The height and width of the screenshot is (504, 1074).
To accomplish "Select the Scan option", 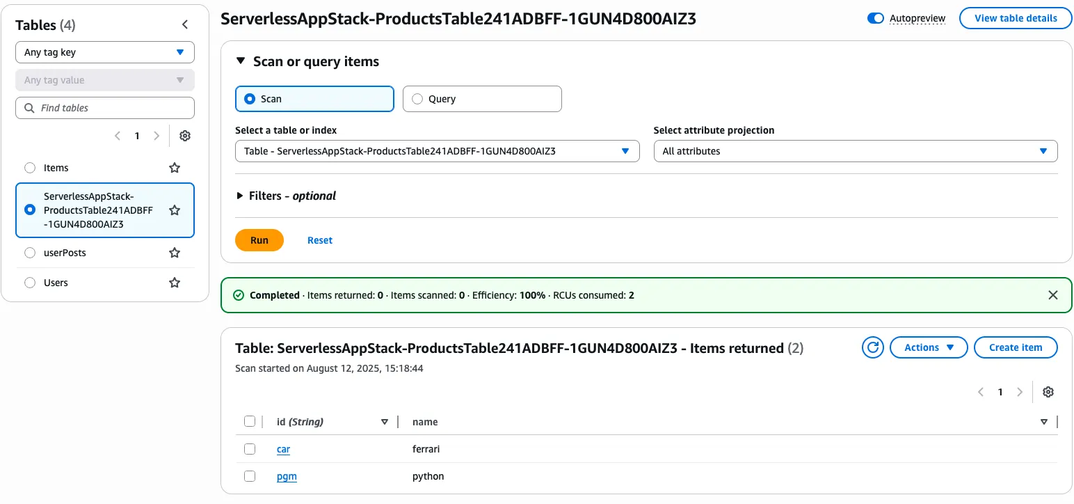I will point(314,99).
